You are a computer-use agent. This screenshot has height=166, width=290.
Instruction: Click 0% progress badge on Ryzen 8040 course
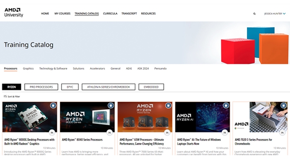click(110, 133)
